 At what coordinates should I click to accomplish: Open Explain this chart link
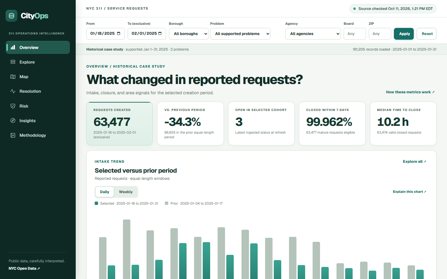click(x=409, y=192)
